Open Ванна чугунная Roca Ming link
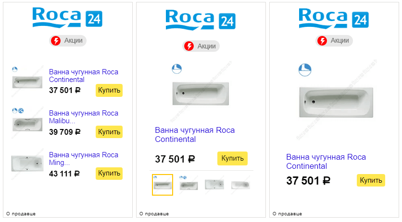This screenshot has height=222, width=402. click(83, 159)
